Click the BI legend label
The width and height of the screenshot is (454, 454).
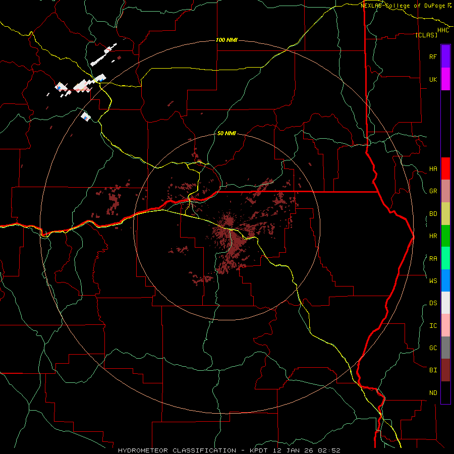click(x=433, y=370)
